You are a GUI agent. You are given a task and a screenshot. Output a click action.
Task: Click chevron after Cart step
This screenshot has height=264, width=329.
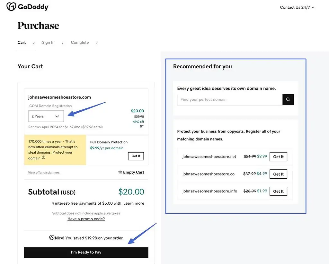coord(34,43)
